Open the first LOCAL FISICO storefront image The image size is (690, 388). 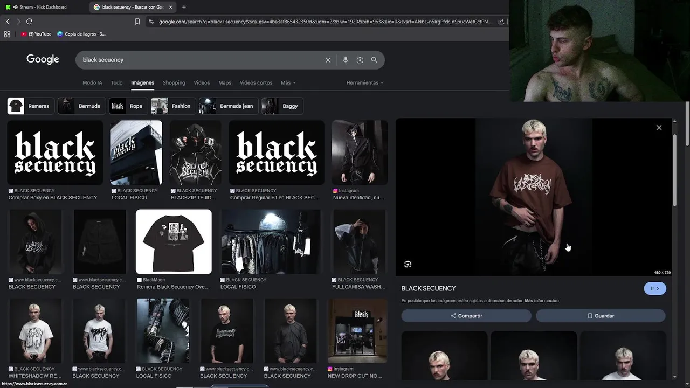[x=136, y=153]
